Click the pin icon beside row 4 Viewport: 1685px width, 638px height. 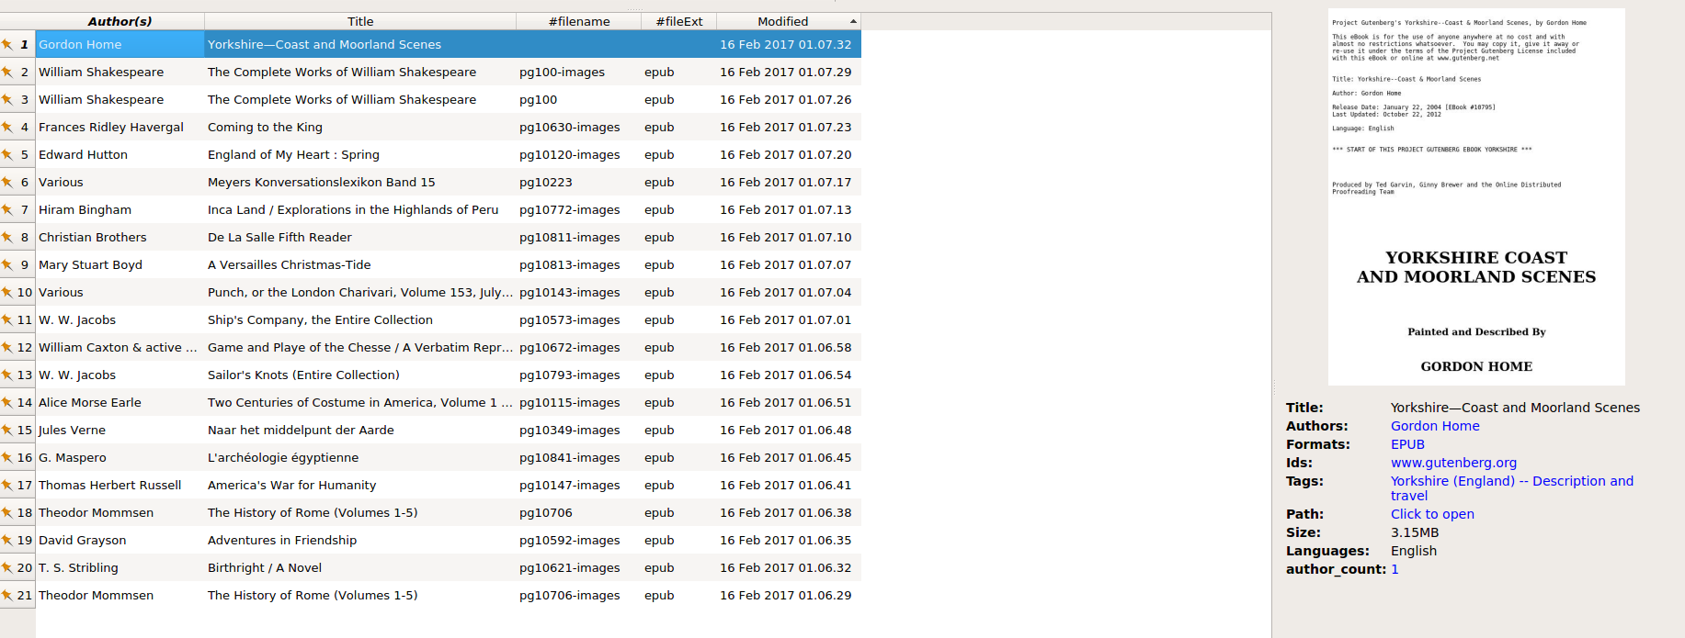[6, 127]
